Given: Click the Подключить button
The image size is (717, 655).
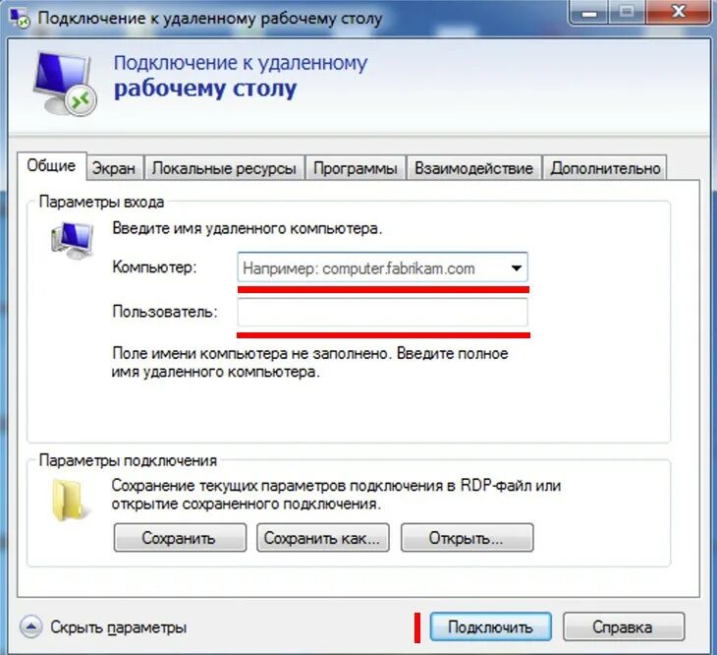Looking at the screenshot, I should pos(490,626).
